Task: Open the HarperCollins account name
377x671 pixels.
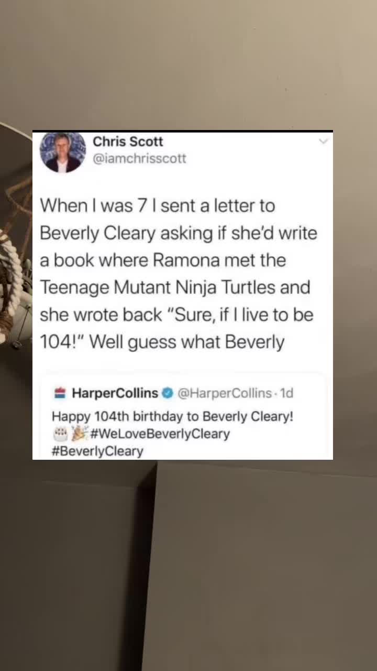Action: click(x=115, y=393)
